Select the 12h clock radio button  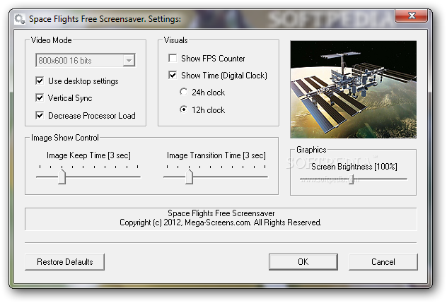pos(184,109)
